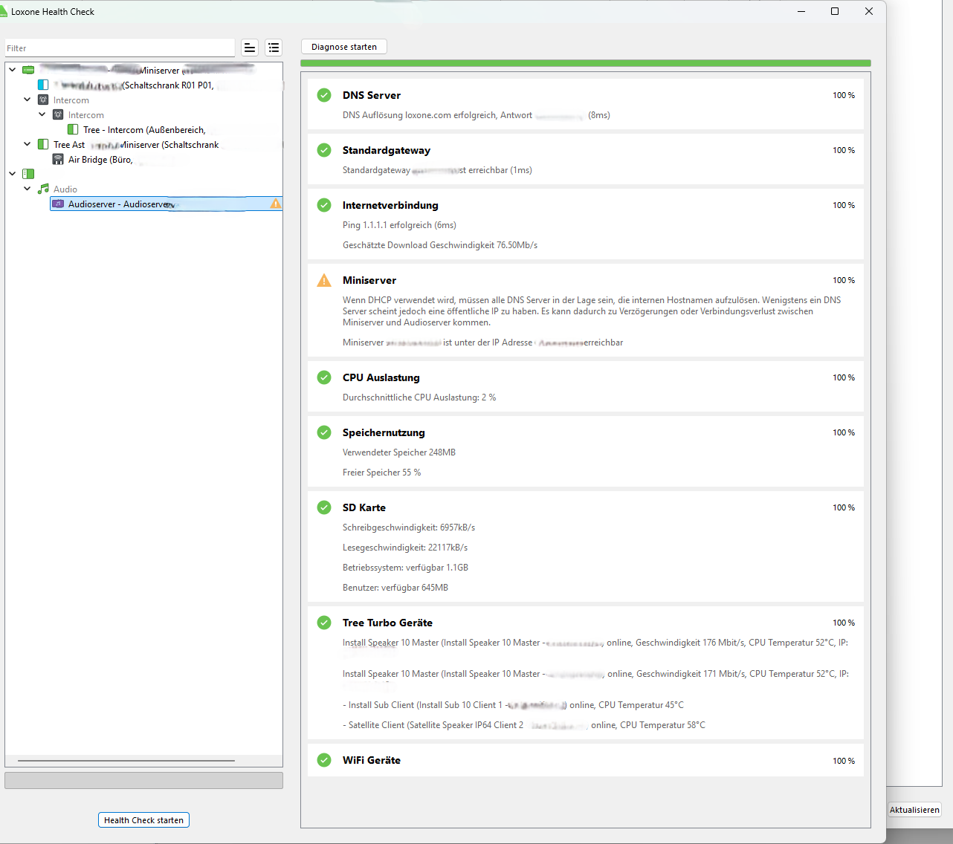The image size is (953, 844).
Task: Click the Tree Turbo Geräte heading
Action: 387,623
